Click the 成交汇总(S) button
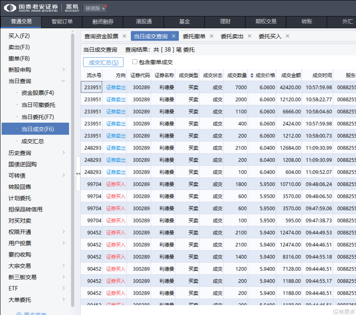Screen dimensions: 356x315 (103, 62)
